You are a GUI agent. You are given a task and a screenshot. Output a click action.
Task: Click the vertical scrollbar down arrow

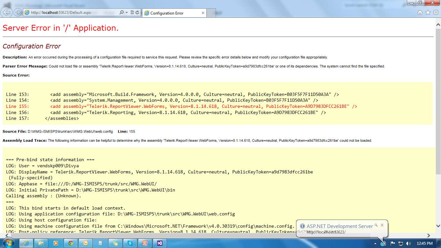438,226
